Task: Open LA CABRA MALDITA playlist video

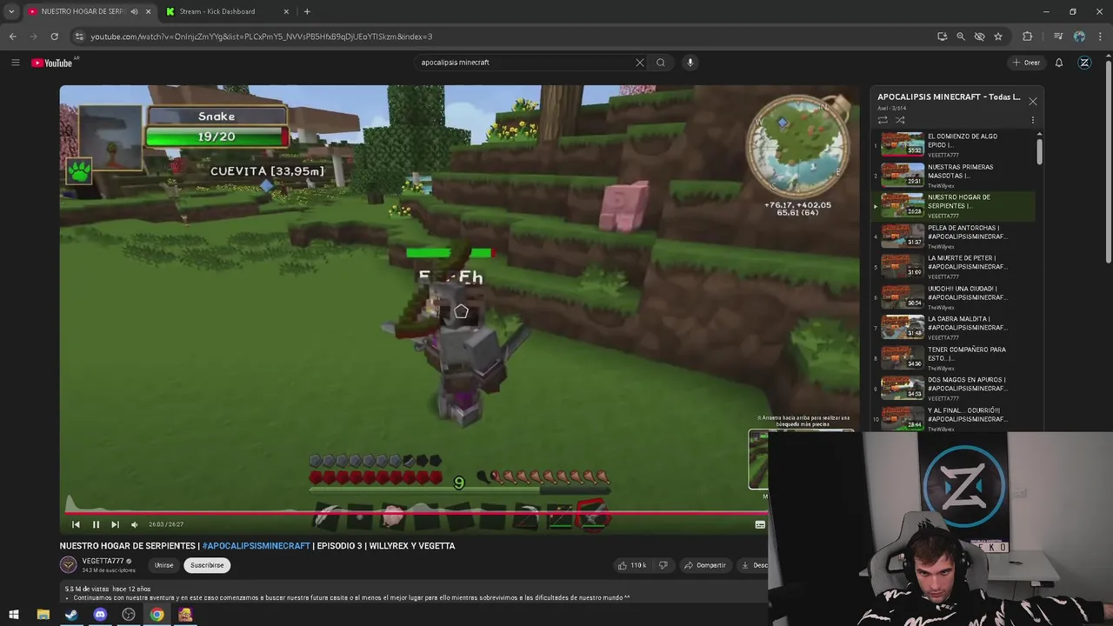Action: click(955, 327)
